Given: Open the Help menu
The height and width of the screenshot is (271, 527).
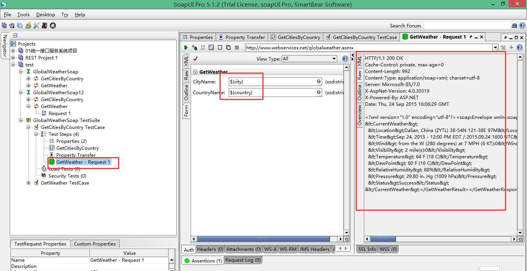Looking at the screenshot, I should pyautogui.click(x=80, y=14).
